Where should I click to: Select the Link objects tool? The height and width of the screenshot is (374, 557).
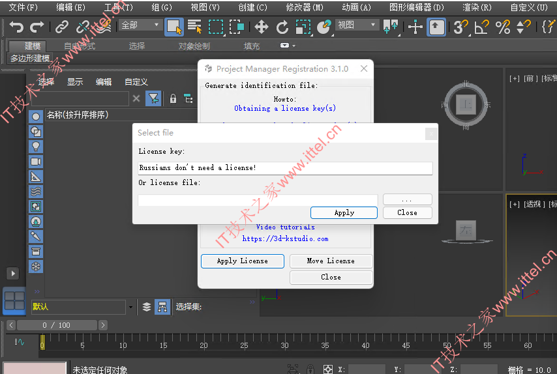(62, 27)
